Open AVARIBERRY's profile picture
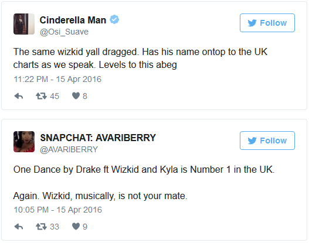Image resolution: width=309 pixels, height=243 pixels. click(24, 142)
